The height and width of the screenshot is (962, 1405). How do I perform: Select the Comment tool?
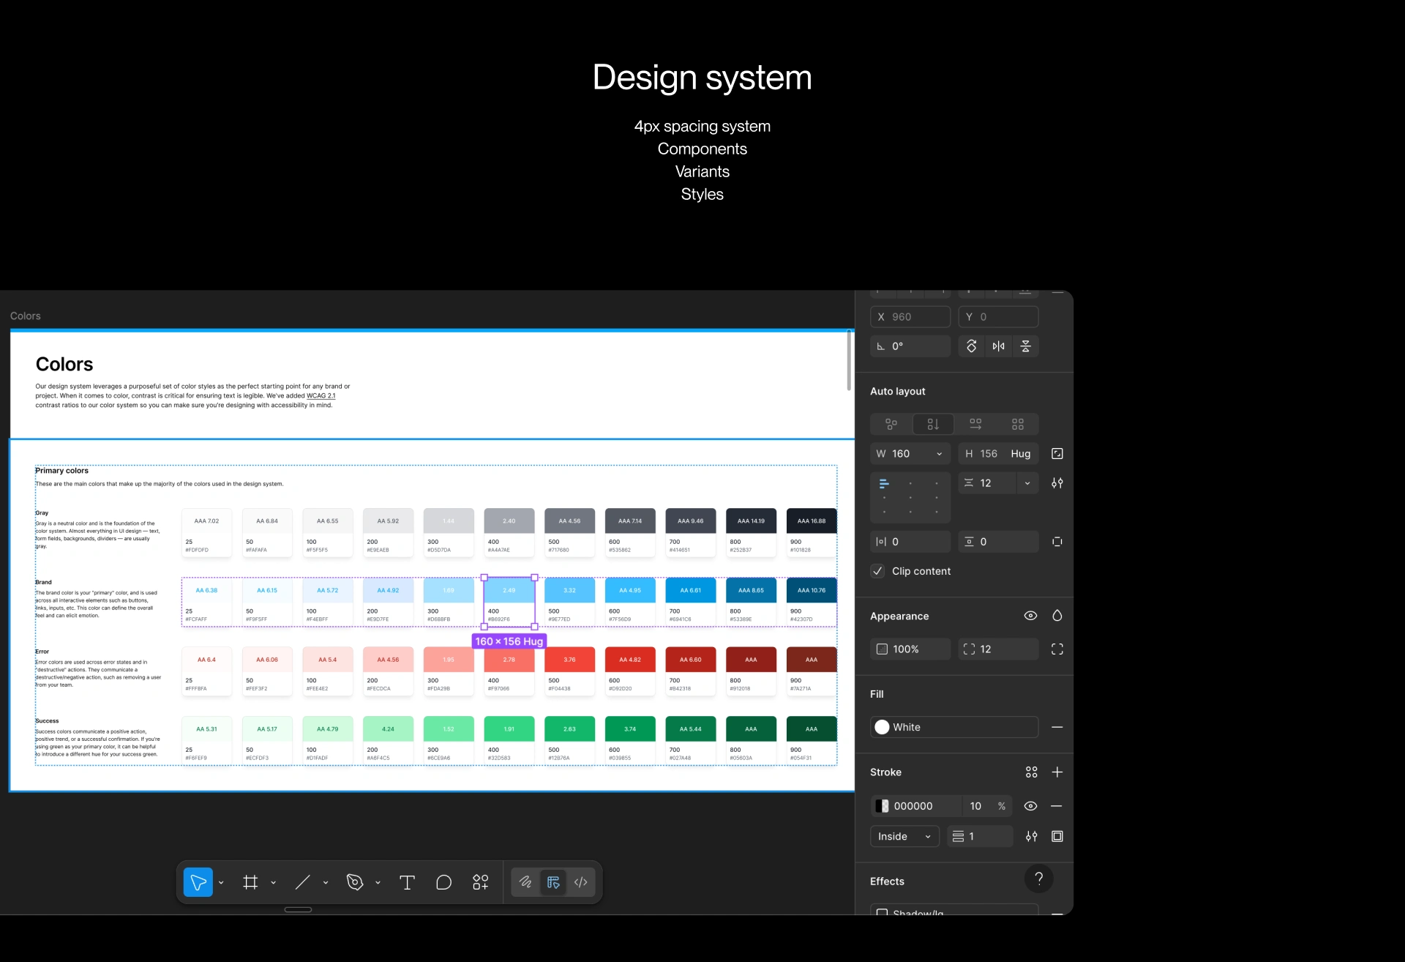point(443,882)
